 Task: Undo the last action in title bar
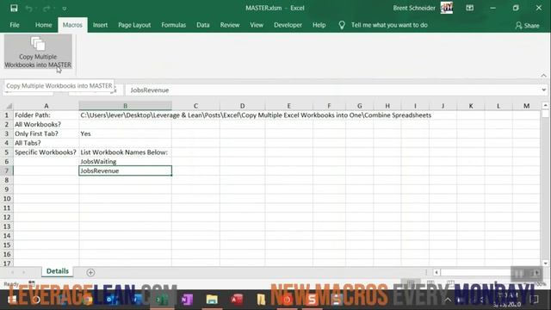click(28, 8)
